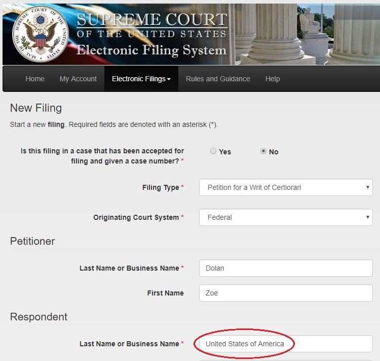Click the Petitioner section heading

click(32, 241)
